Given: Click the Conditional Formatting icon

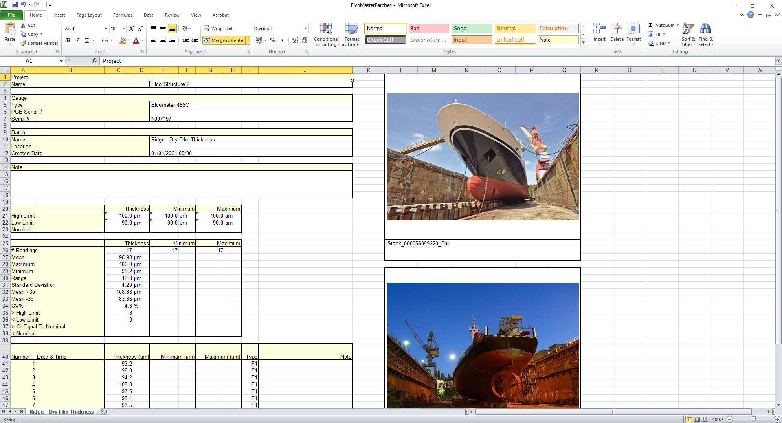Looking at the screenshot, I should (326, 29).
